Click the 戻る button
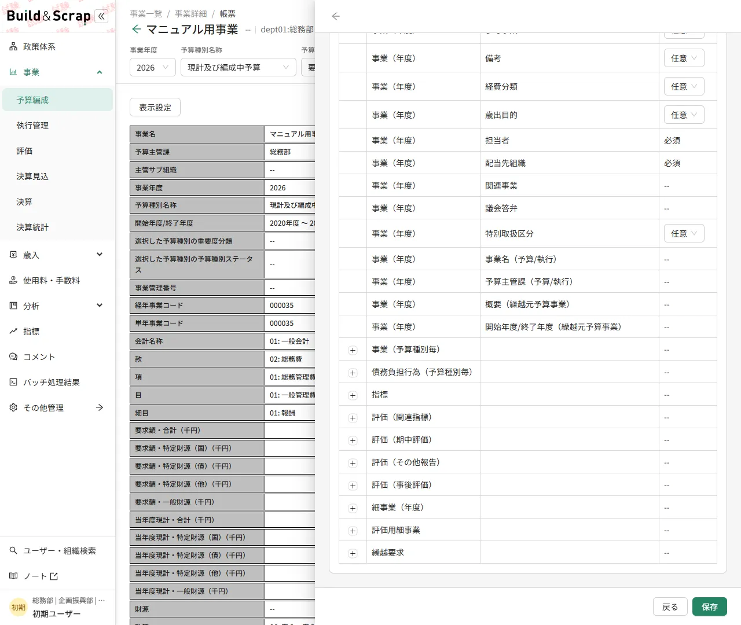Image resolution: width=741 pixels, height=625 pixels. click(670, 606)
